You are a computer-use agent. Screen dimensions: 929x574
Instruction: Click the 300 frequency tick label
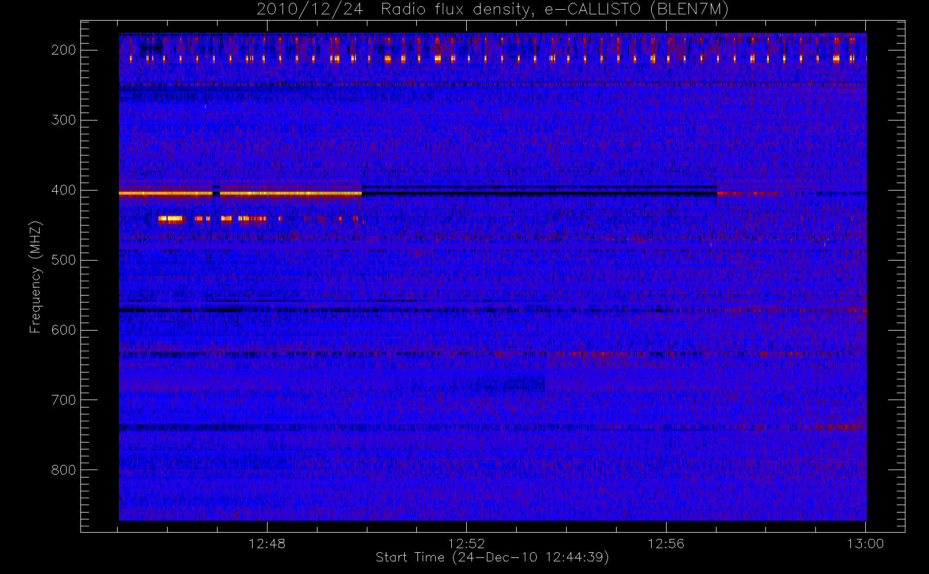click(x=63, y=120)
